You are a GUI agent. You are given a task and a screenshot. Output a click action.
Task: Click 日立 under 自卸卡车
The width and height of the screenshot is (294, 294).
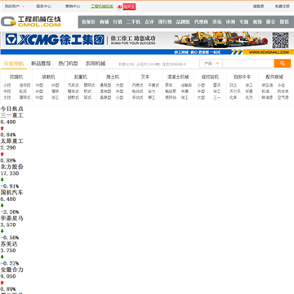tap(233, 85)
